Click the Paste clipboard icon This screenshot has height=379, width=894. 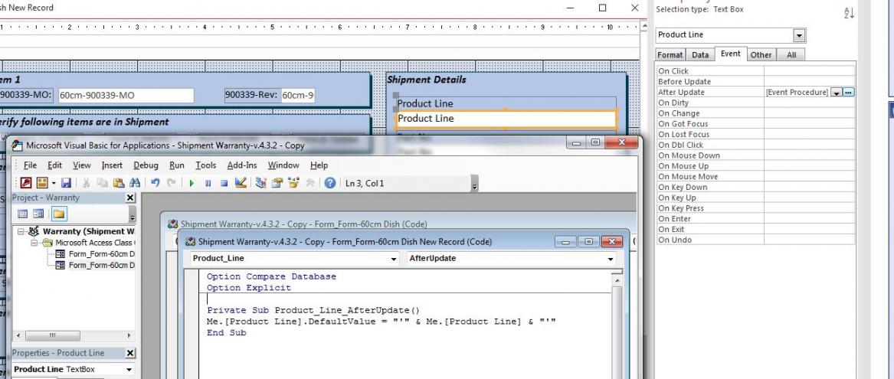[x=119, y=183]
